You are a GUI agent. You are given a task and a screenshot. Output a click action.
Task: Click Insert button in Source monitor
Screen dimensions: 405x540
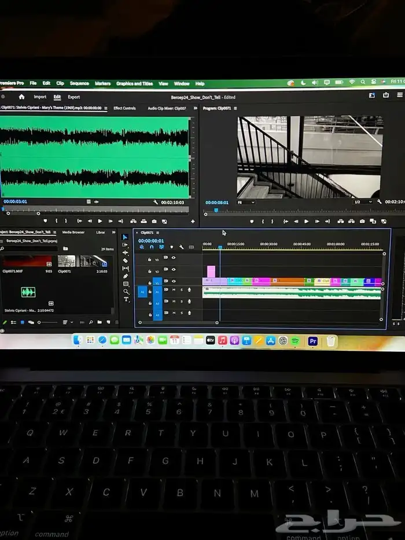tap(133, 221)
